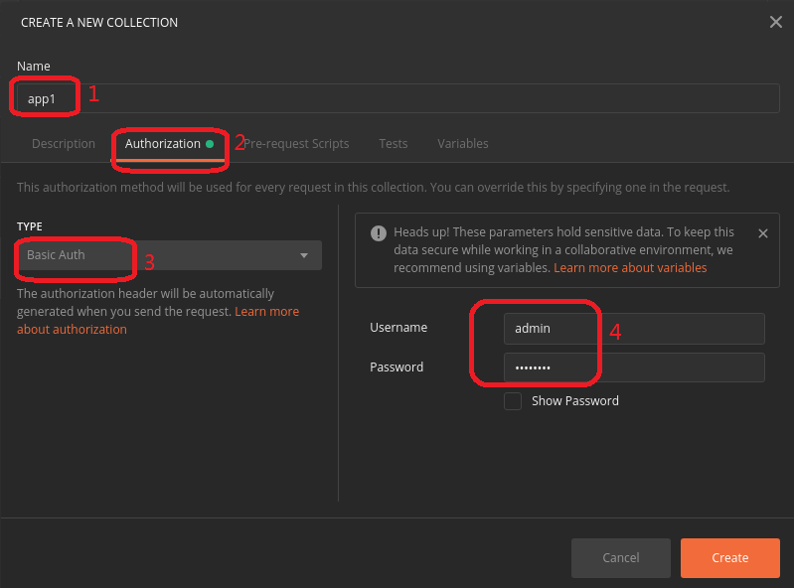The image size is (794, 588).
Task: Go to the Tests tab
Action: point(394,144)
